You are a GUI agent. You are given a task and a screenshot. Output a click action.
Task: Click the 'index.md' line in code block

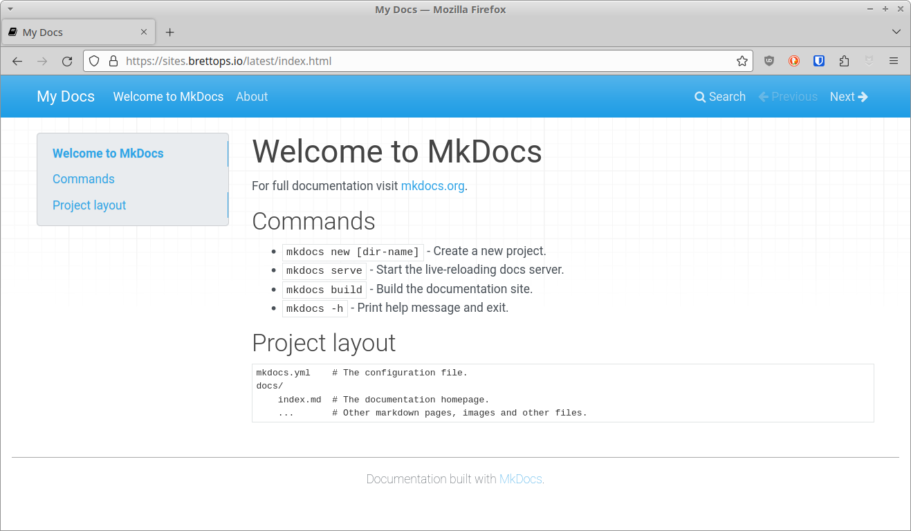(x=383, y=400)
